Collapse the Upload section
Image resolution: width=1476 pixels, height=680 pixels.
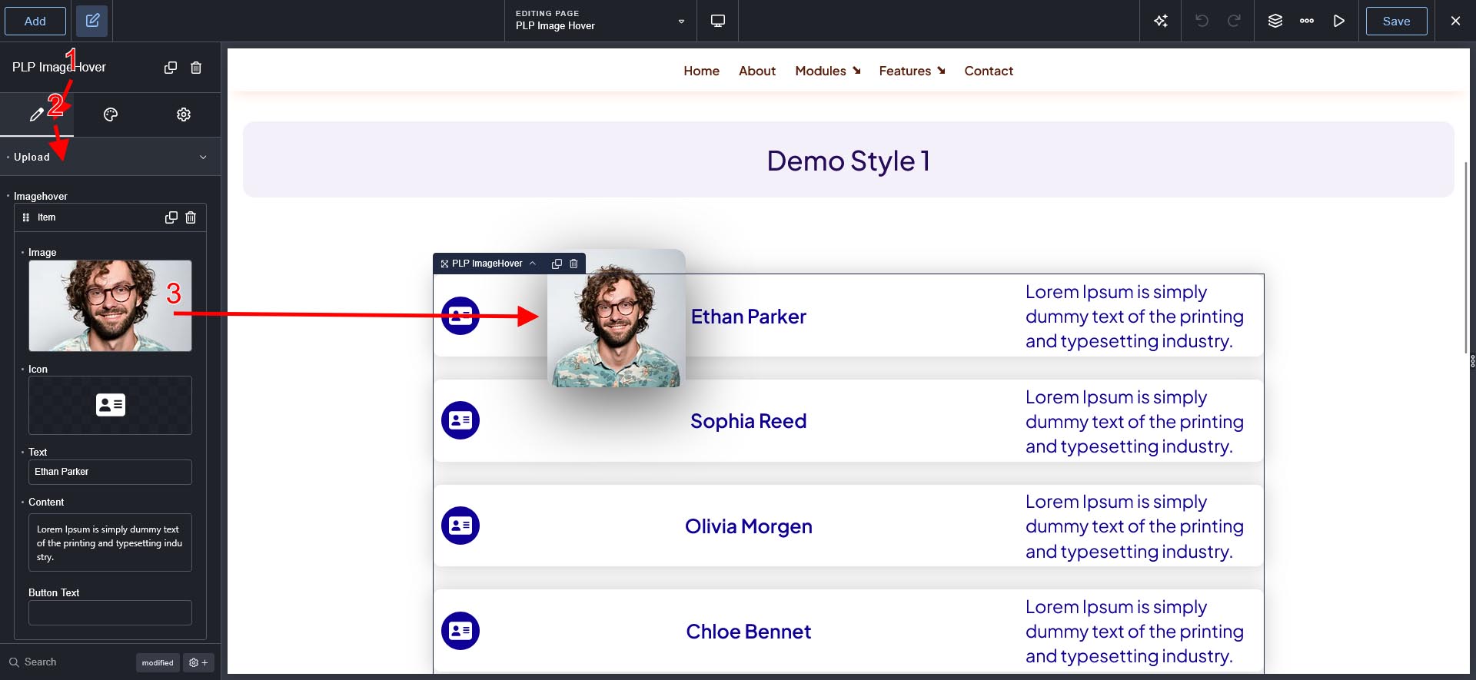[110, 157]
